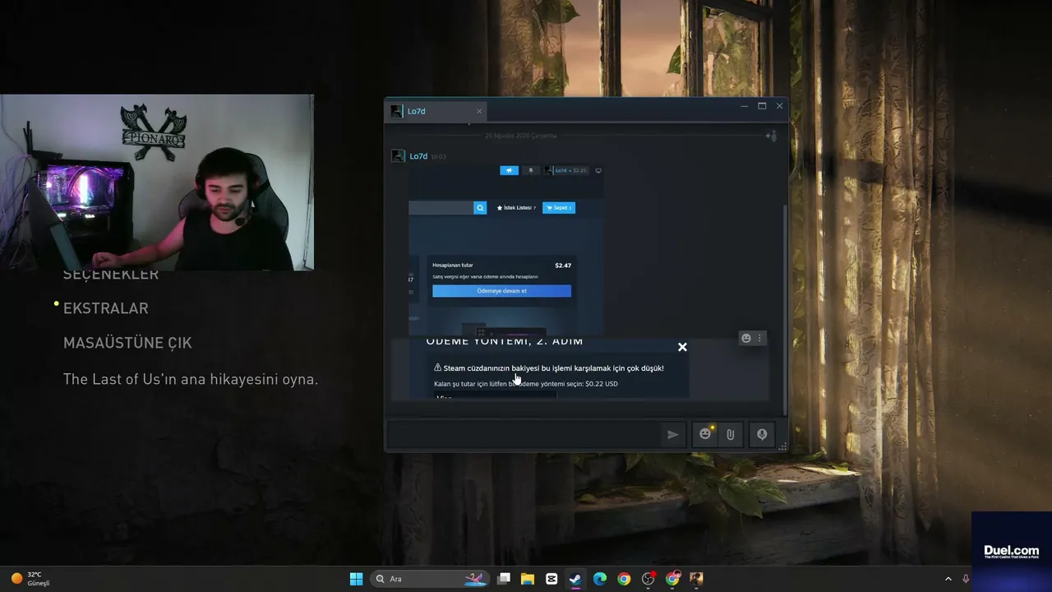Start voice chat with the microphone button
Viewport: 1052px width, 592px height.
point(762,434)
